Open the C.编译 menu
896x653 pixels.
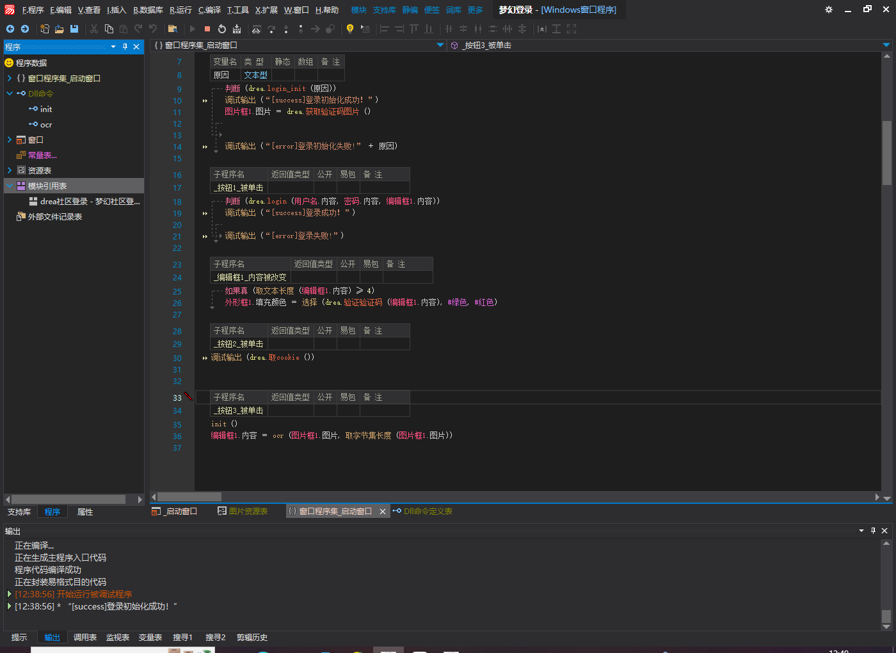[x=209, y=10]
